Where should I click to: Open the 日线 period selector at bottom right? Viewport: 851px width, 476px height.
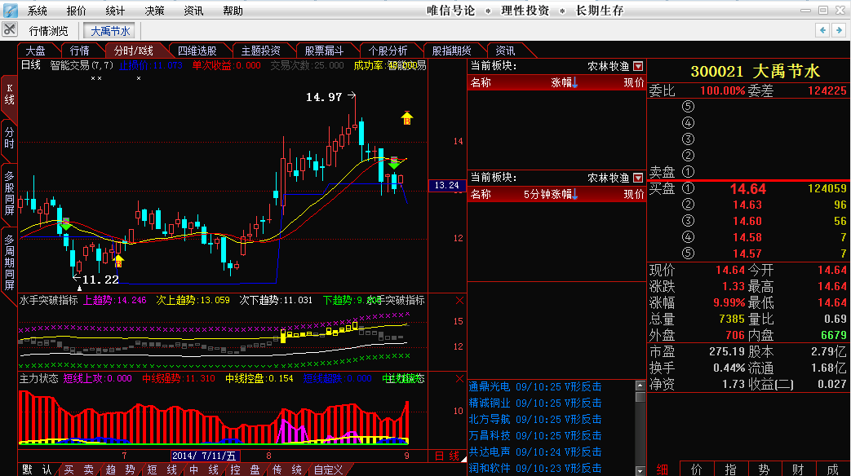click(x=447, y=456)
